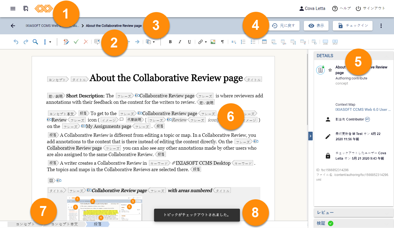
Task: Click IXIASOFT CCMS Web breadcrumb
Action: click(x=52, y=26)
